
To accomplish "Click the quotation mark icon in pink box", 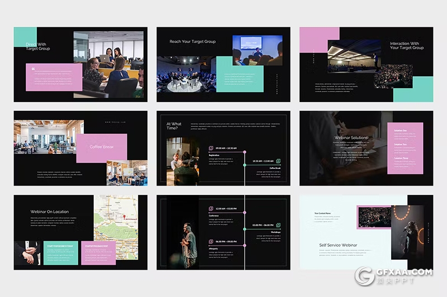I will pyautogui.click(x=34, y=70).
